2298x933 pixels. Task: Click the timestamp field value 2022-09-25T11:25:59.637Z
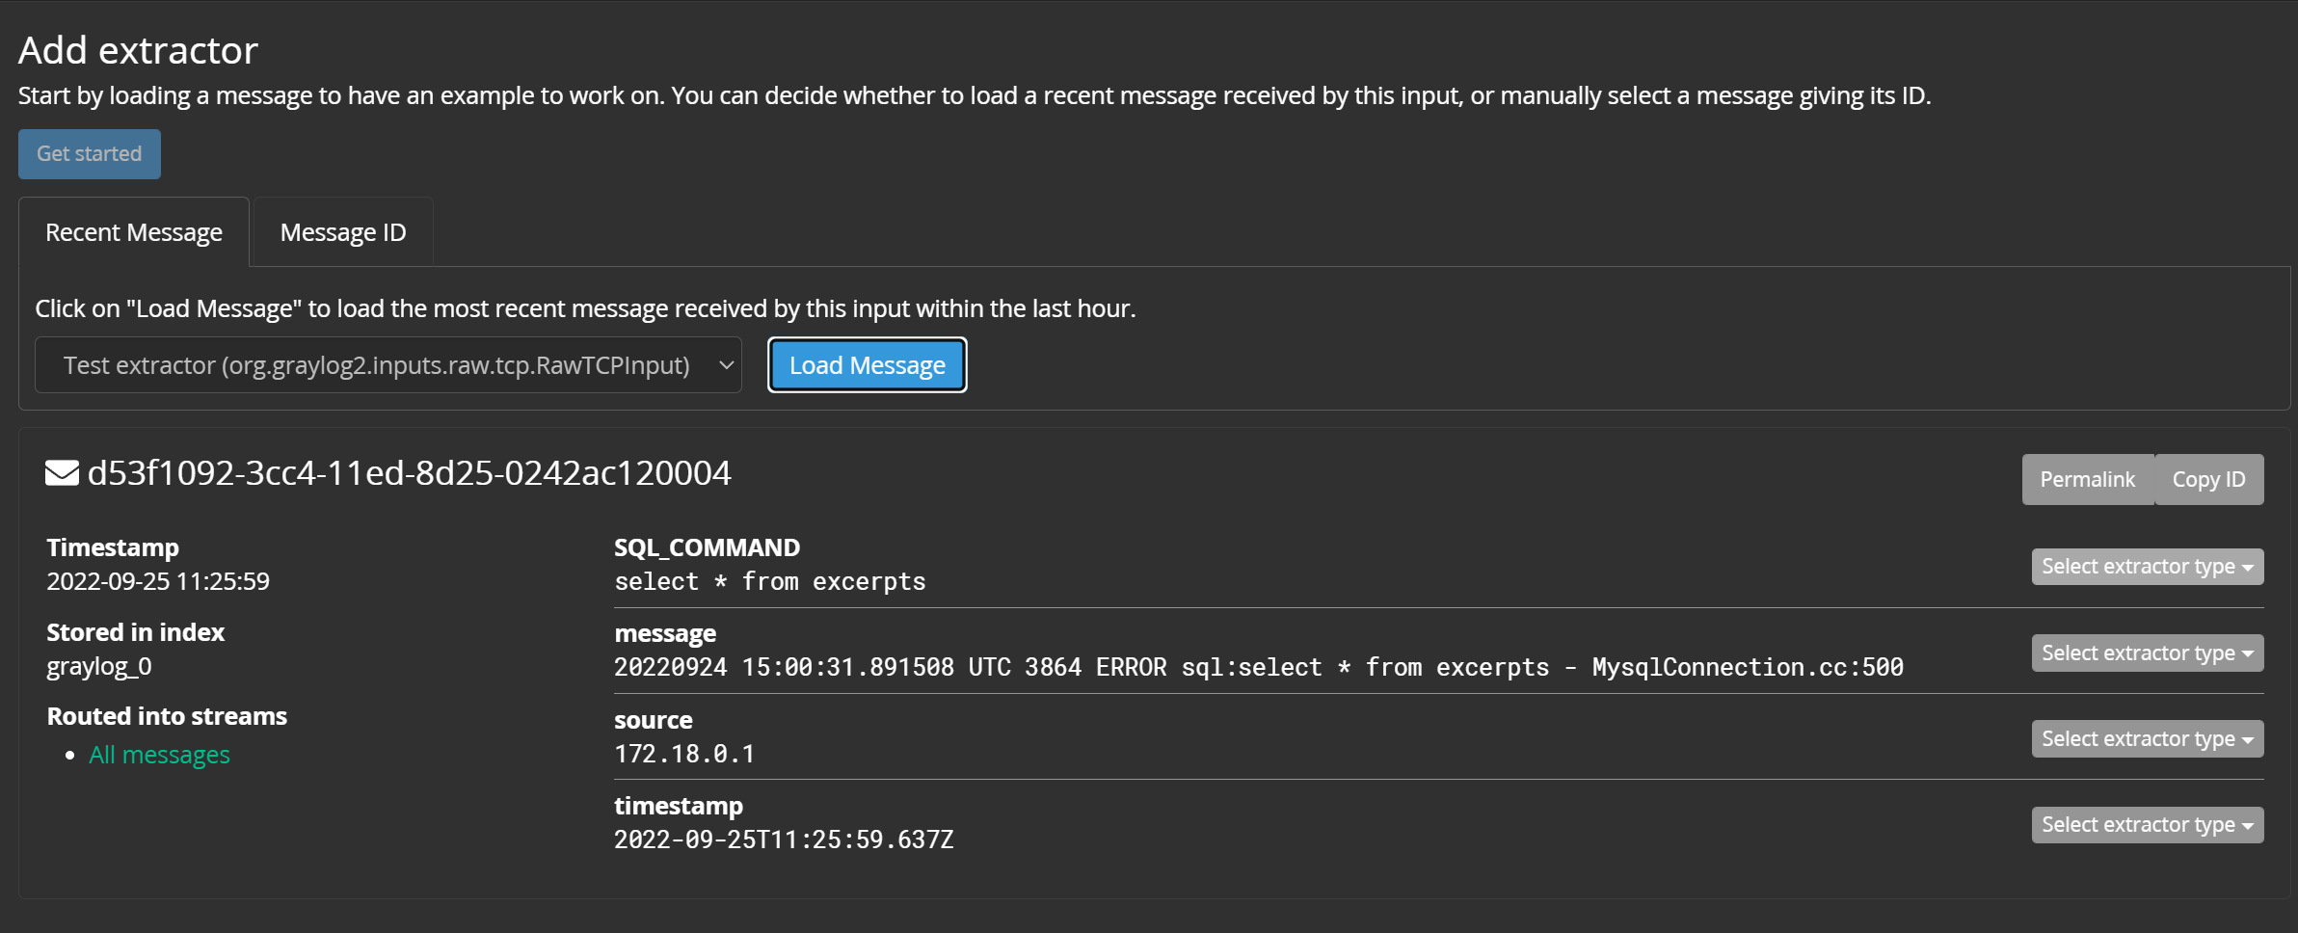[784, 840]
